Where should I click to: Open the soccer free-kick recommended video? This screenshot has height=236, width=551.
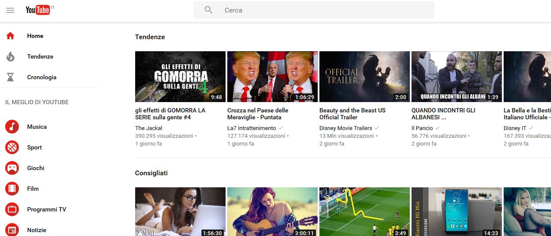[365, 211]
